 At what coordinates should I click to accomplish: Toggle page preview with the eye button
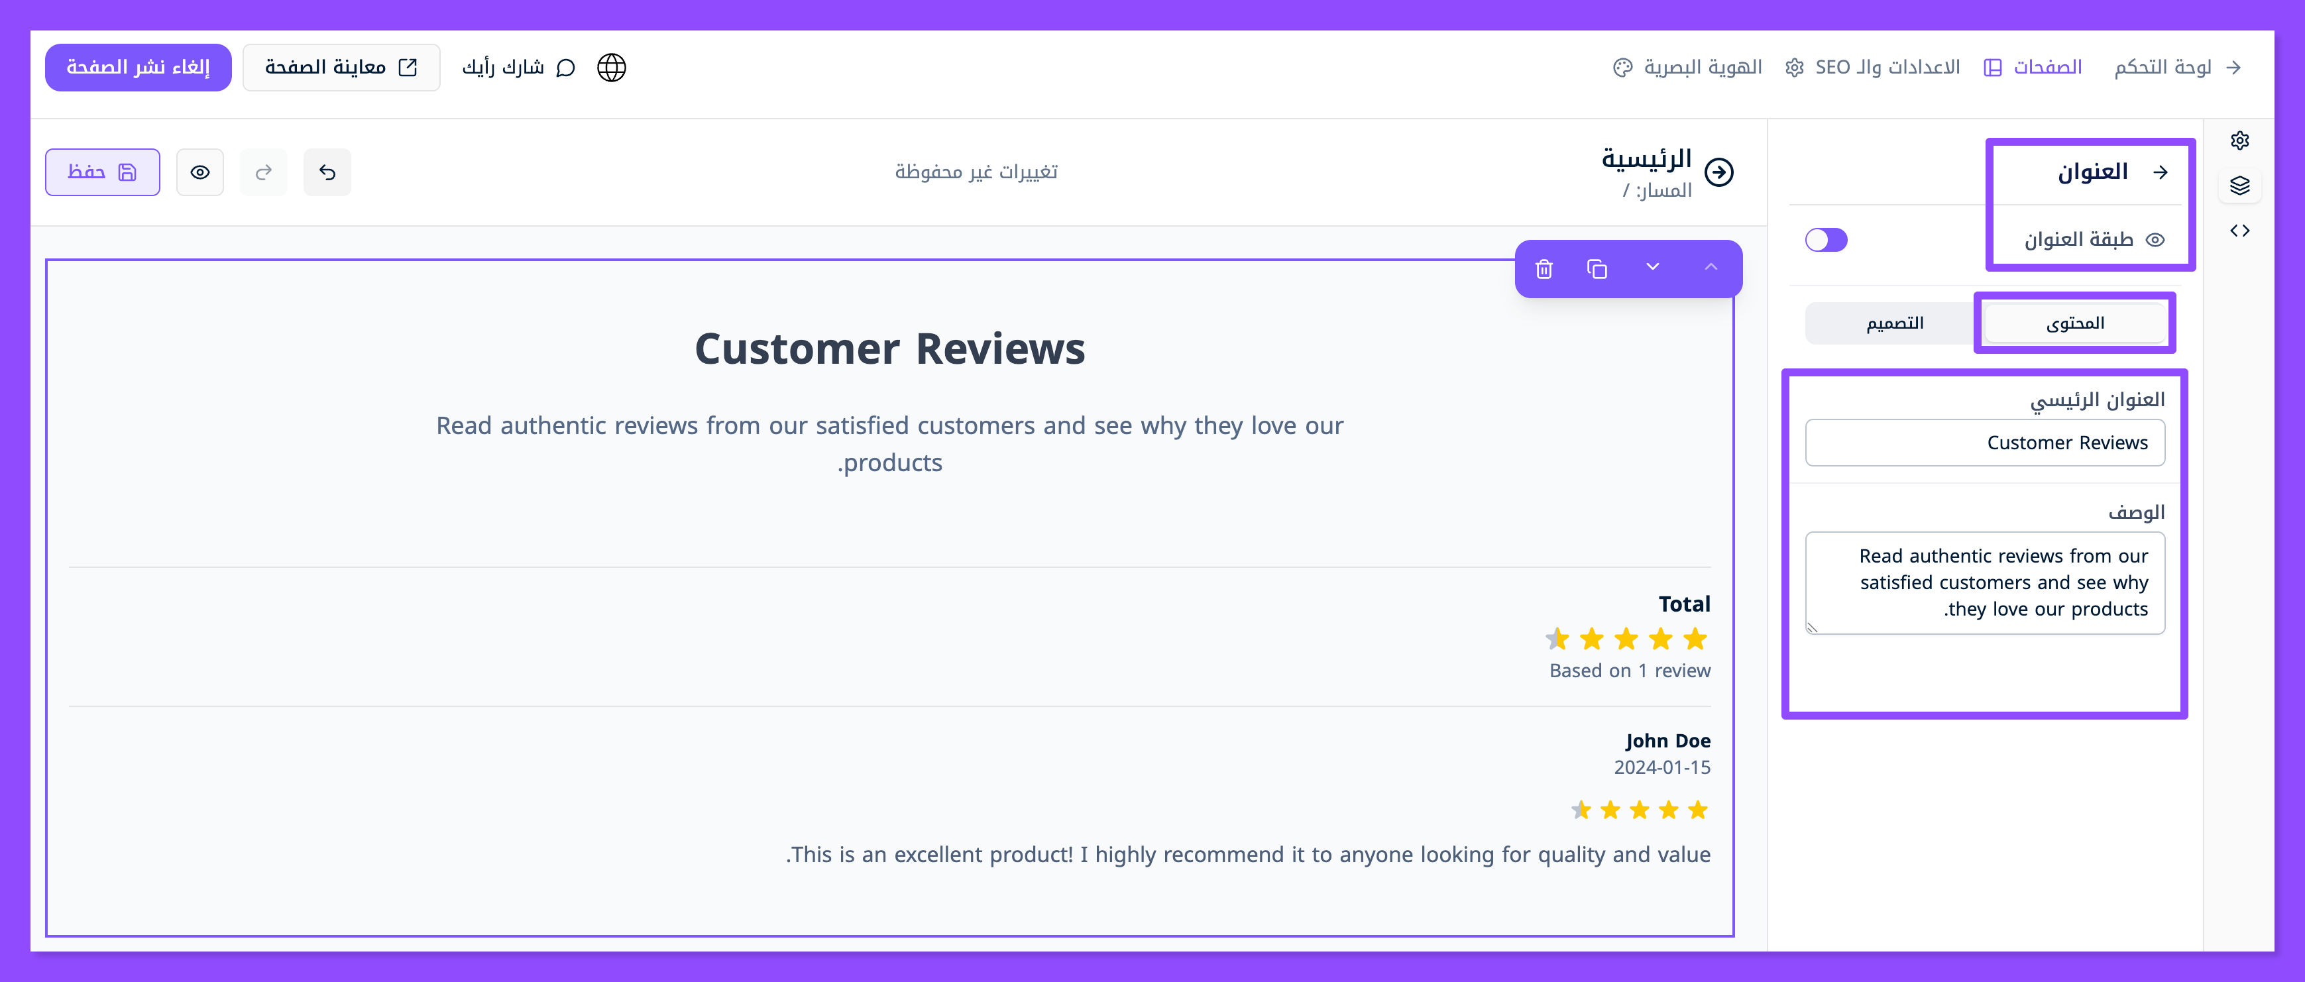[x=200, y=172]
